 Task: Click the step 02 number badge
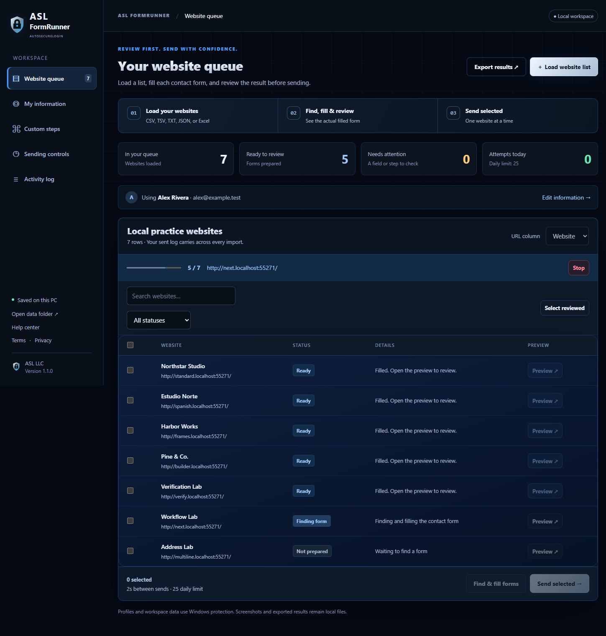[x=294, y=113]
